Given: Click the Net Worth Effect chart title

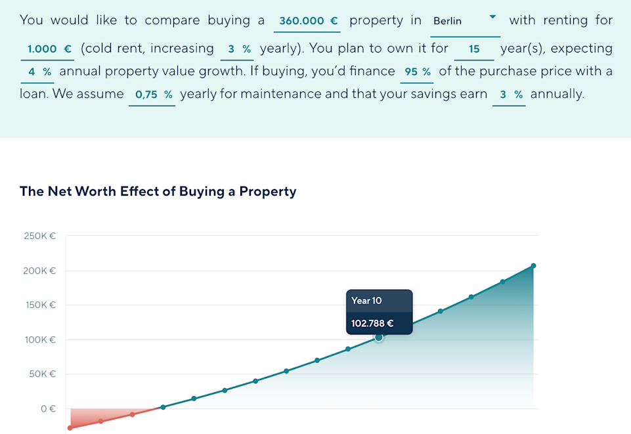Looking at the screenshot, I should pos(158,192).
